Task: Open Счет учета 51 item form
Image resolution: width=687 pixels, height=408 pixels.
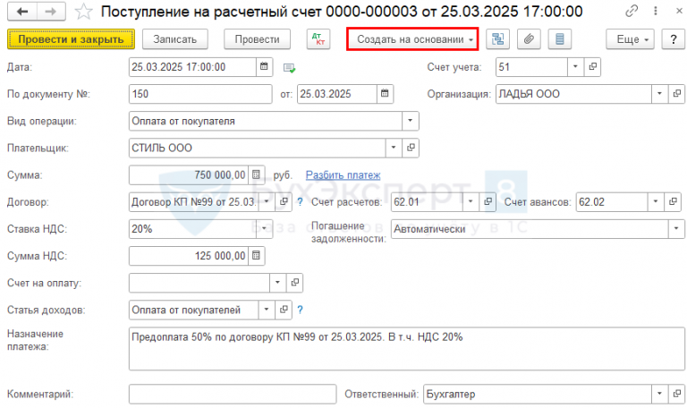Action: (x=592, y=67)
